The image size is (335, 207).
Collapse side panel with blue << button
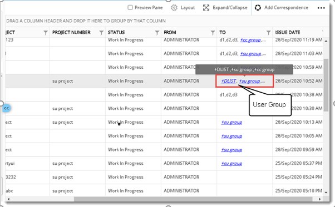click(7, 108)
